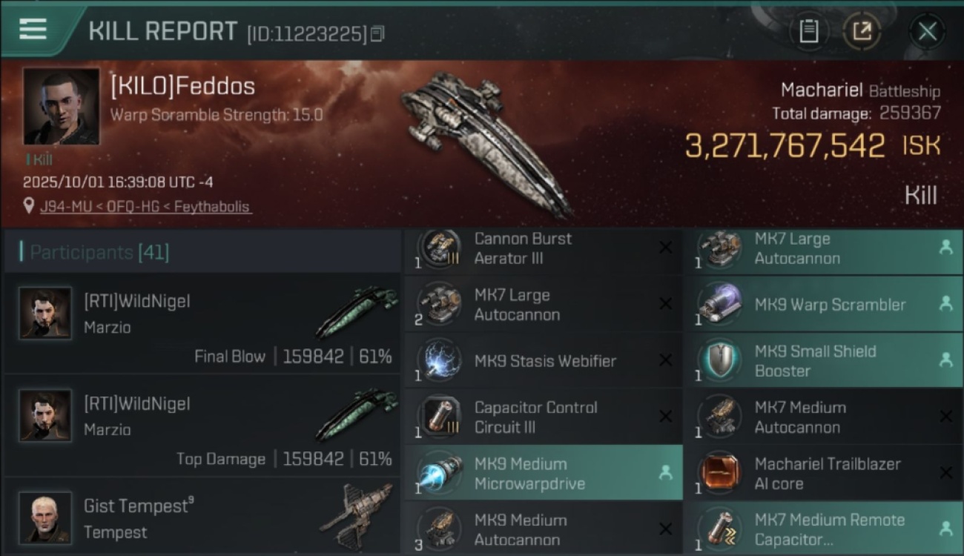Share the kill report via export icon
Image resolution: width=964 pixels, height=556 pixels.
click(862, 31)
